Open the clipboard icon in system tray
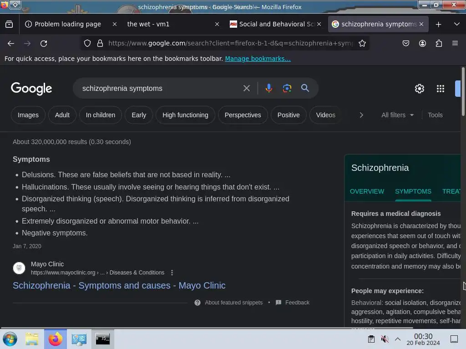The width and height of the screenshot is (466, 349). click(x=371, y=339)
